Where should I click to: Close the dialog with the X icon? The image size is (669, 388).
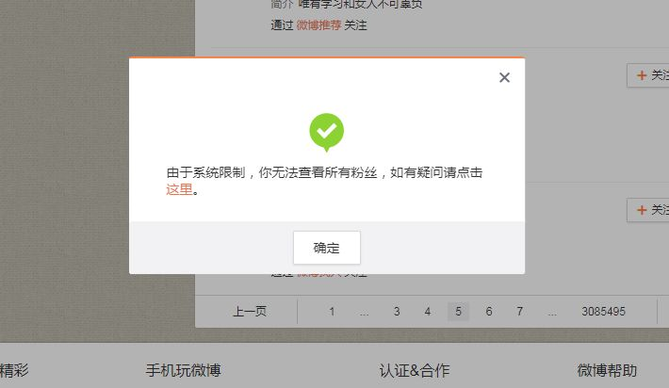click(504, 77)
